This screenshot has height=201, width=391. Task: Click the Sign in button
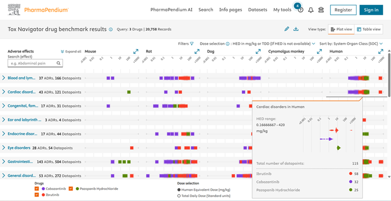(x=371, y=10)
